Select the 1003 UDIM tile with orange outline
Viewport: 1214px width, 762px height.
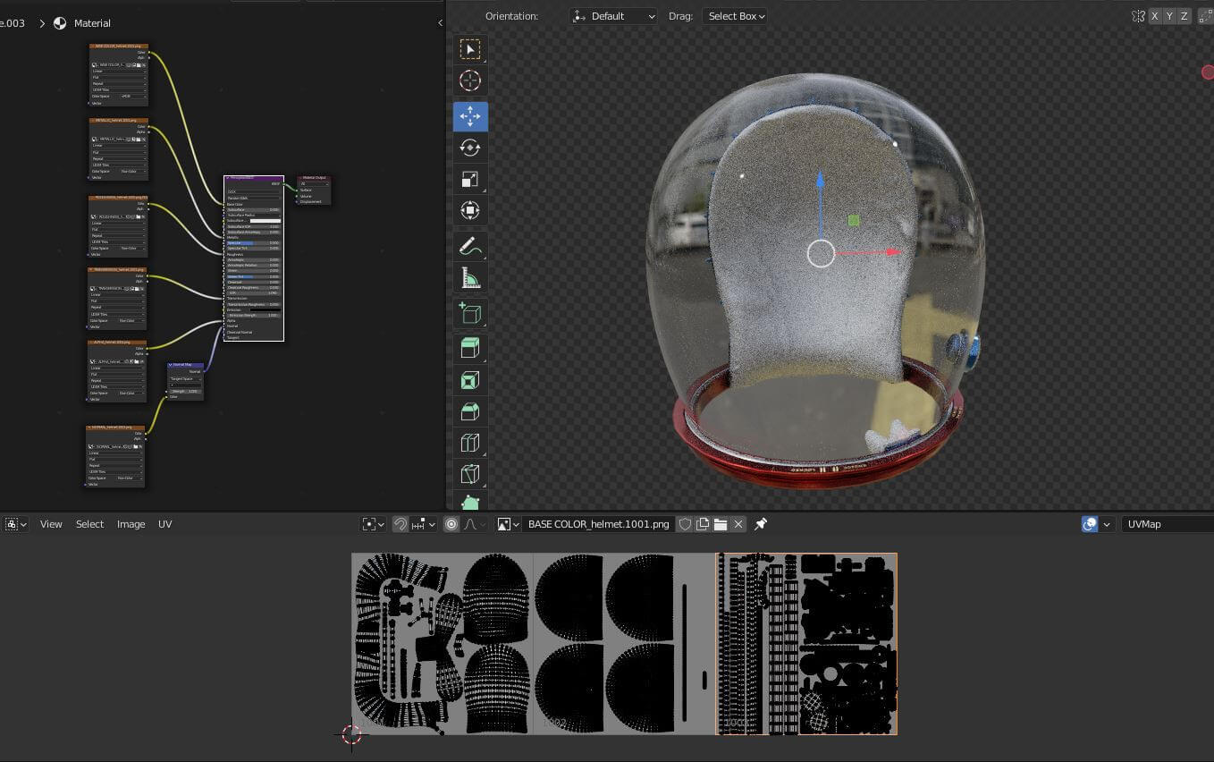pyautogui.click(x=806, y=644)
